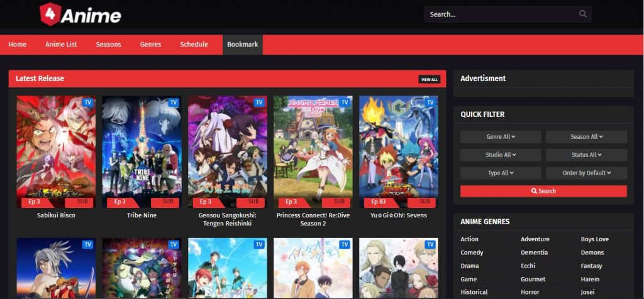
Task: Open the Studio All dropdown
Action: coord(500,155)
